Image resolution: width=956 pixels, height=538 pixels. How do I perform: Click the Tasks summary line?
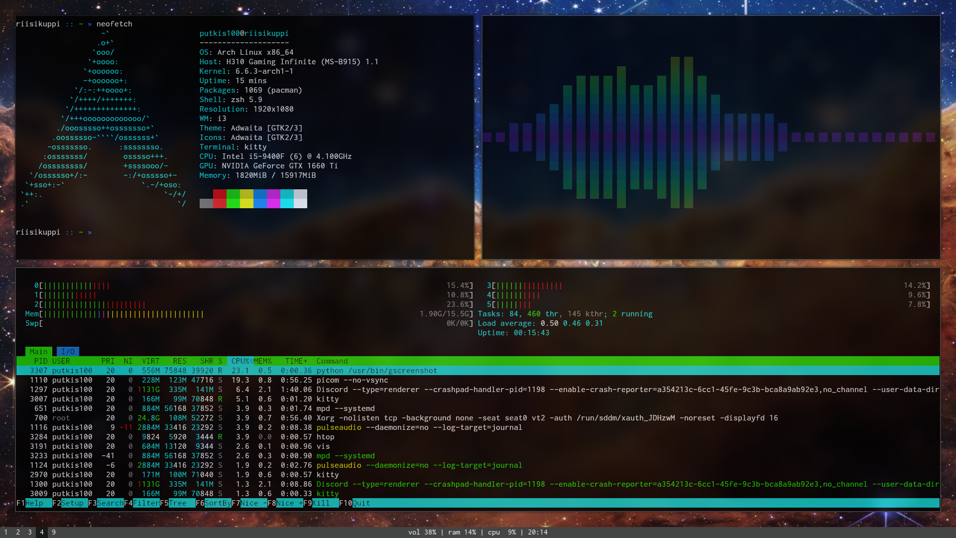(565, 314)
